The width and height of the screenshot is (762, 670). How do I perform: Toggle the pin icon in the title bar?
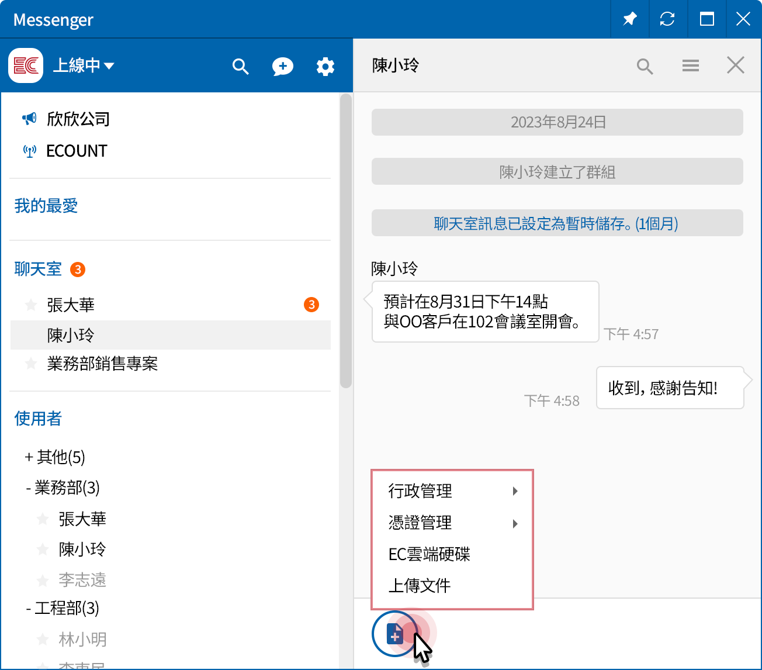pyautogui.click(x=629, y=19)
